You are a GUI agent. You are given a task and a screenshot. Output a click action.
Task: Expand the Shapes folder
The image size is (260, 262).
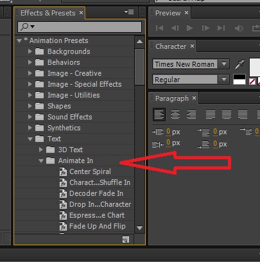30,106
